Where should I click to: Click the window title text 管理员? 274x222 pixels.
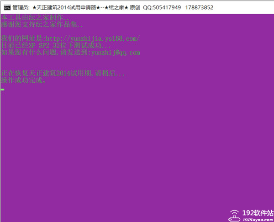point(20,7)
